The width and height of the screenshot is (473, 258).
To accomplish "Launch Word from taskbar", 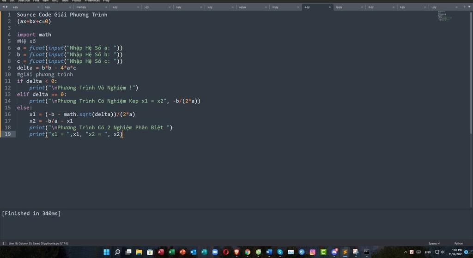I will [269, 252].
